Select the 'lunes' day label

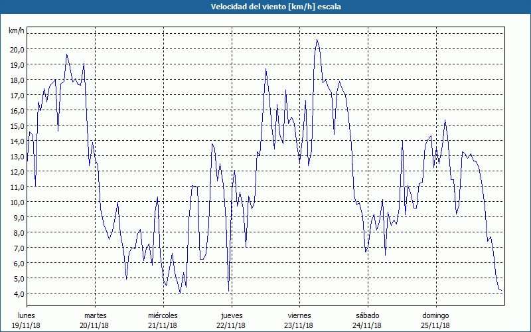26,315
